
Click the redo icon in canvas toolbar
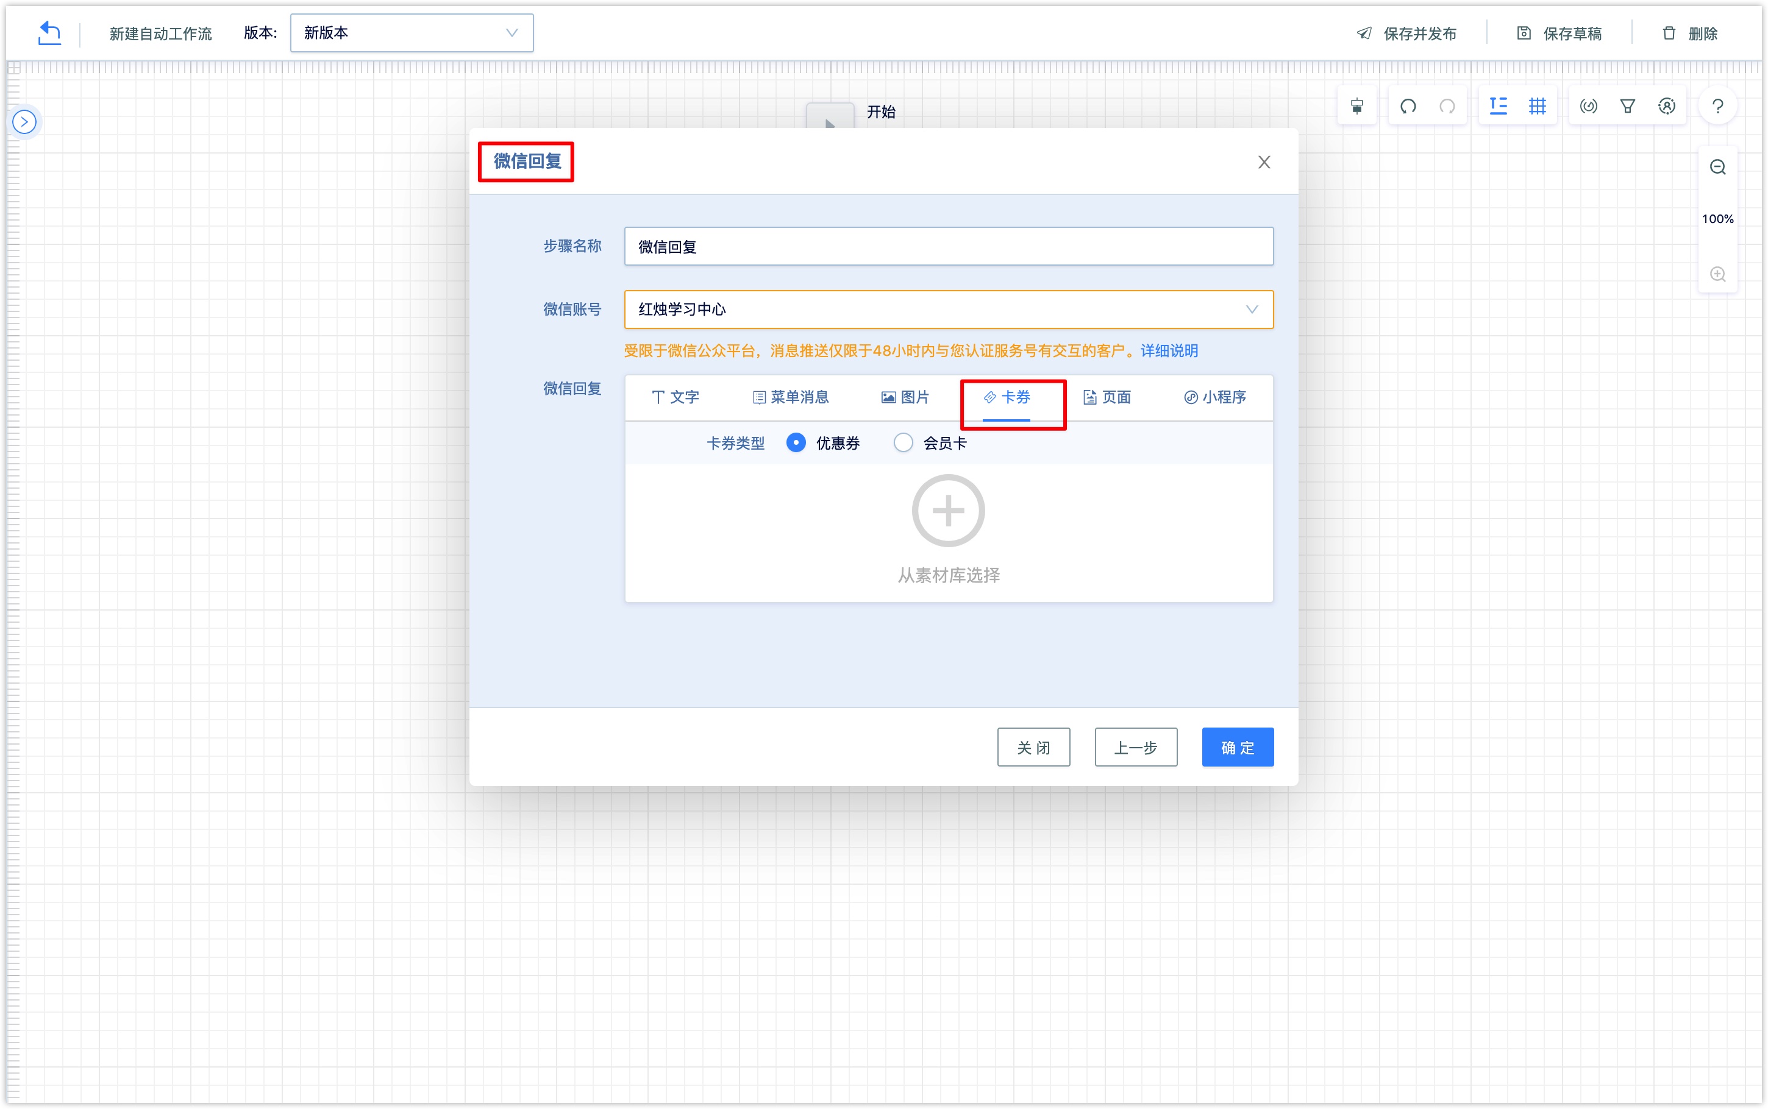click(x=1447, y=107)
